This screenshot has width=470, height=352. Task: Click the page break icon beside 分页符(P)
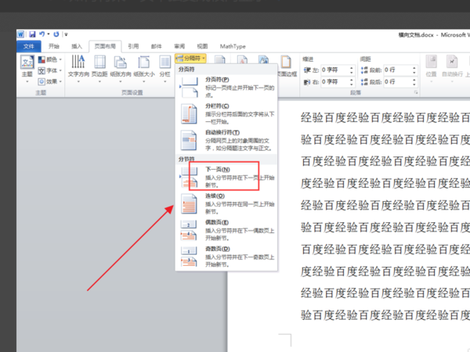[189, 87]
